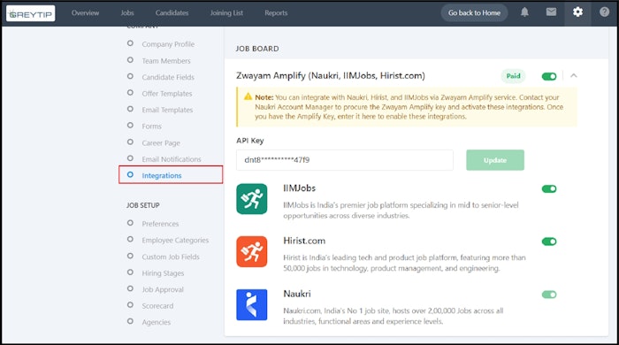619x345 pixels.
Task: Click the Naukri blue logo icon
Action: coord(252,304)
